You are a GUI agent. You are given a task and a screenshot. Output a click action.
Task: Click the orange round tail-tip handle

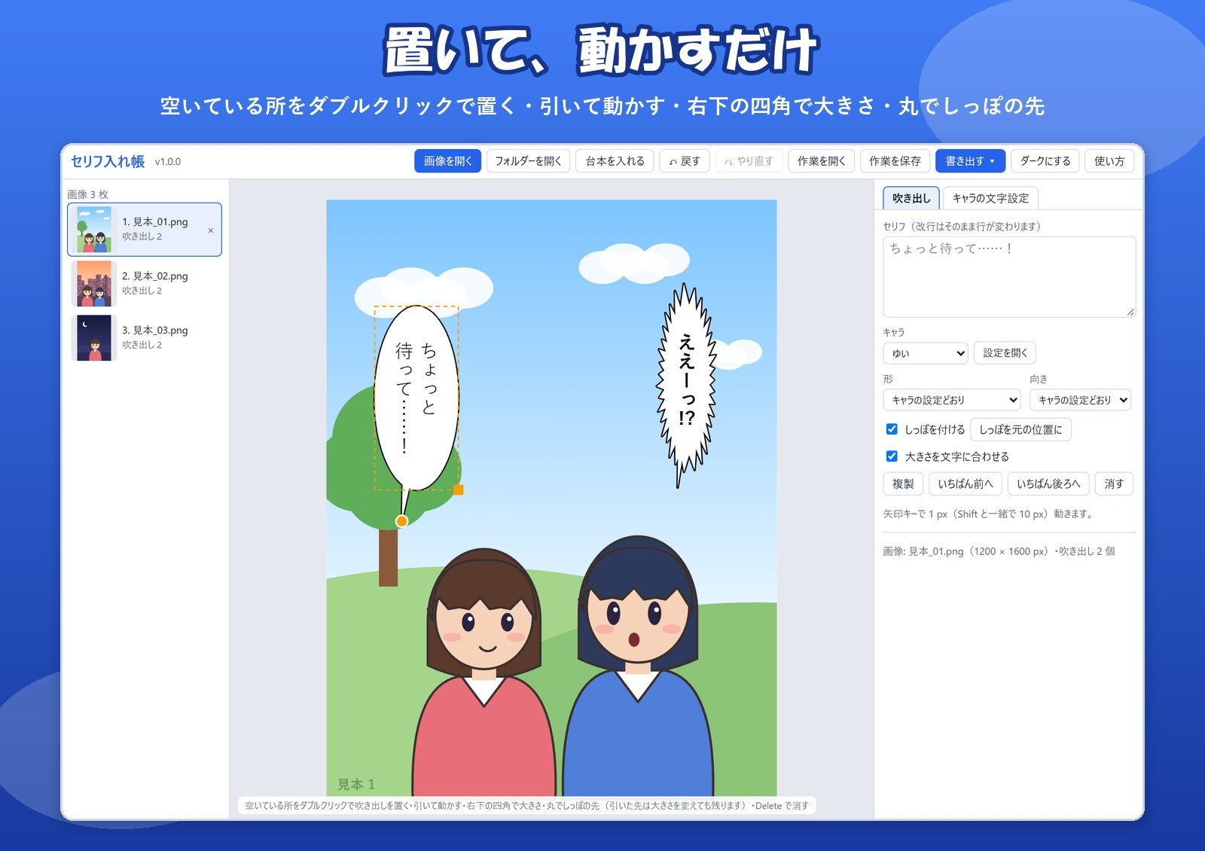[401, 521]
